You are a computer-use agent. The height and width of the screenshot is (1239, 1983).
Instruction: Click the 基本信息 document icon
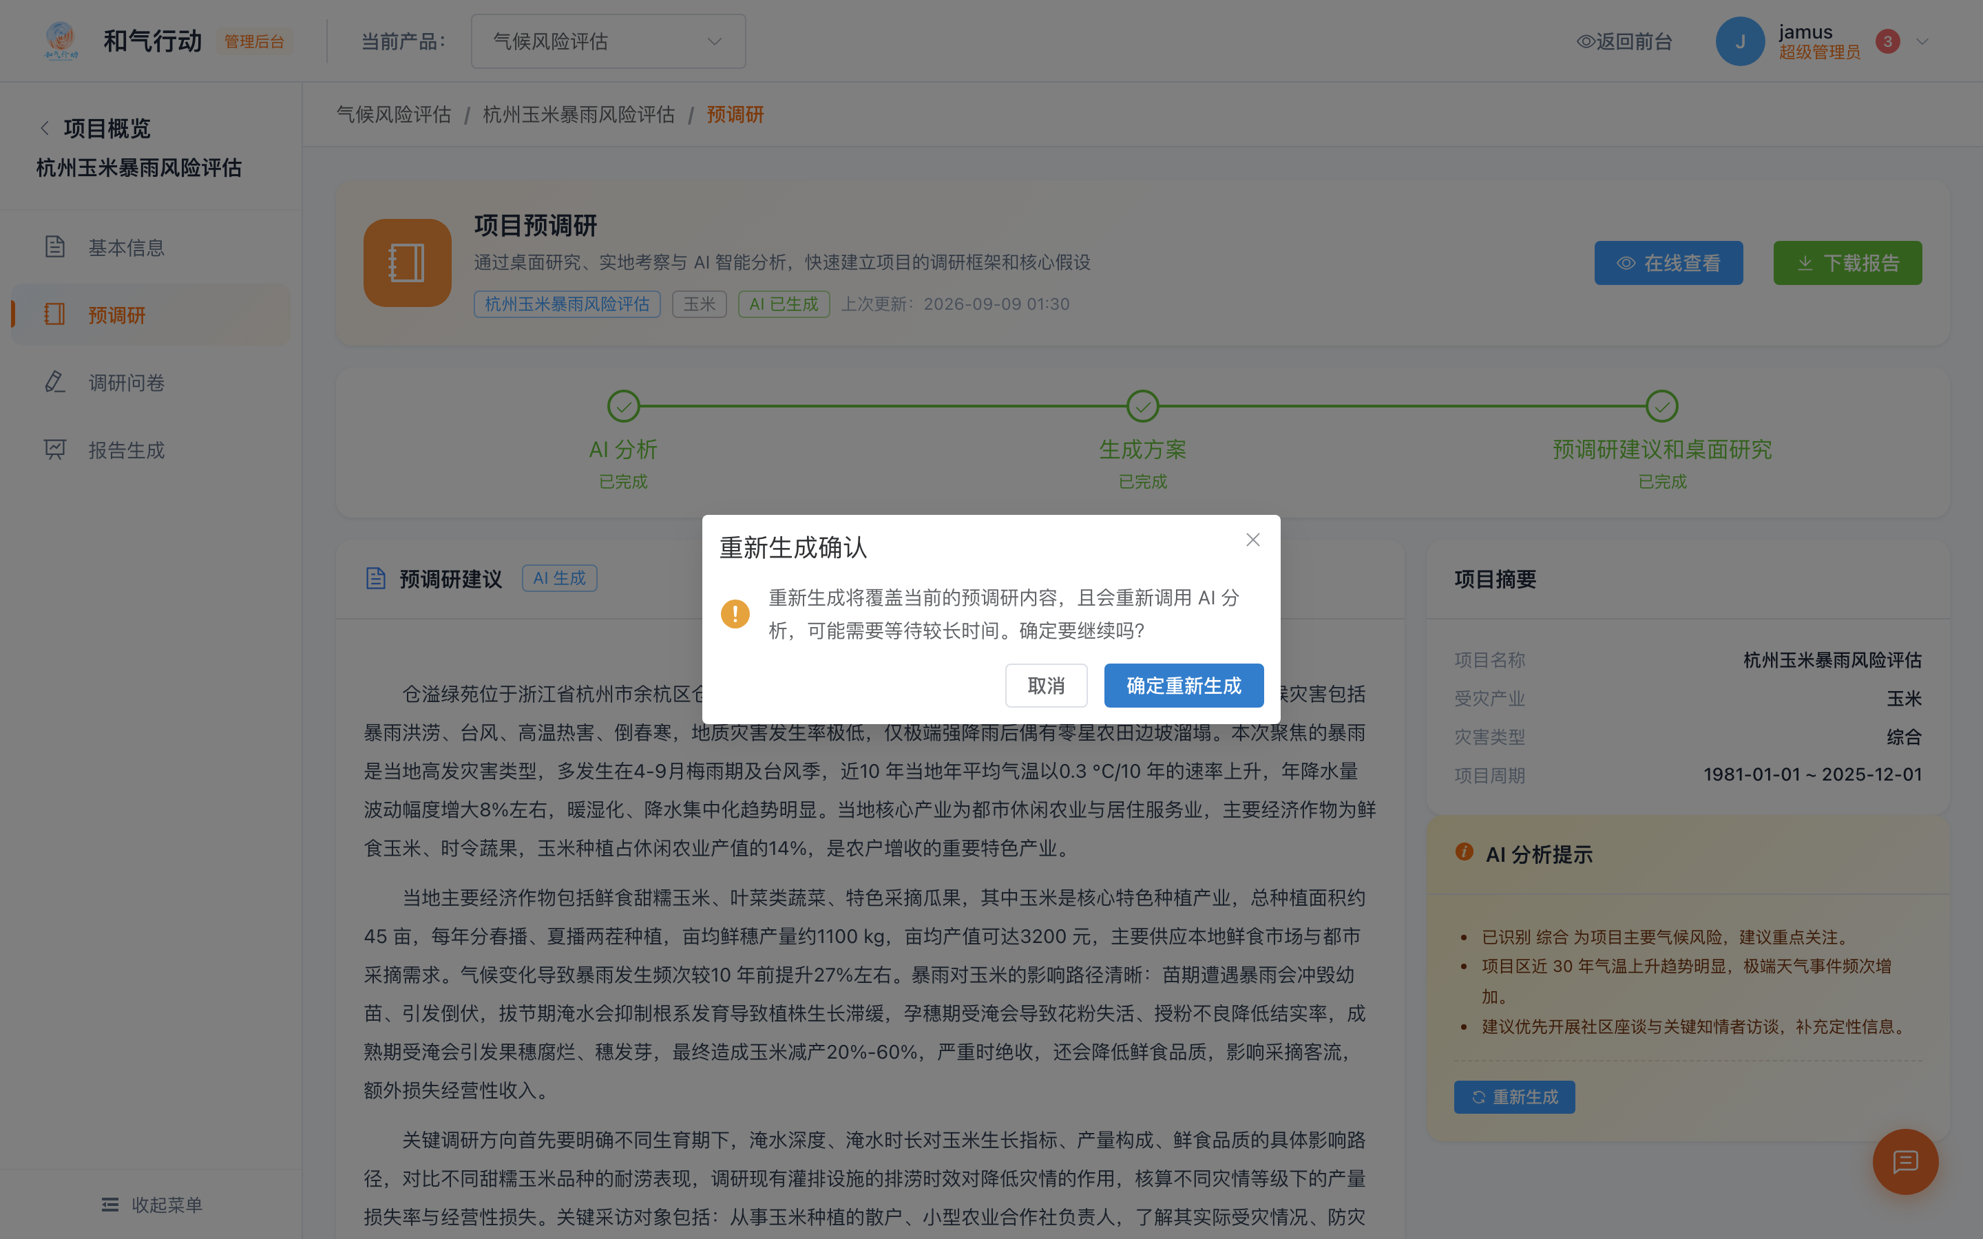tap(55, 246)
